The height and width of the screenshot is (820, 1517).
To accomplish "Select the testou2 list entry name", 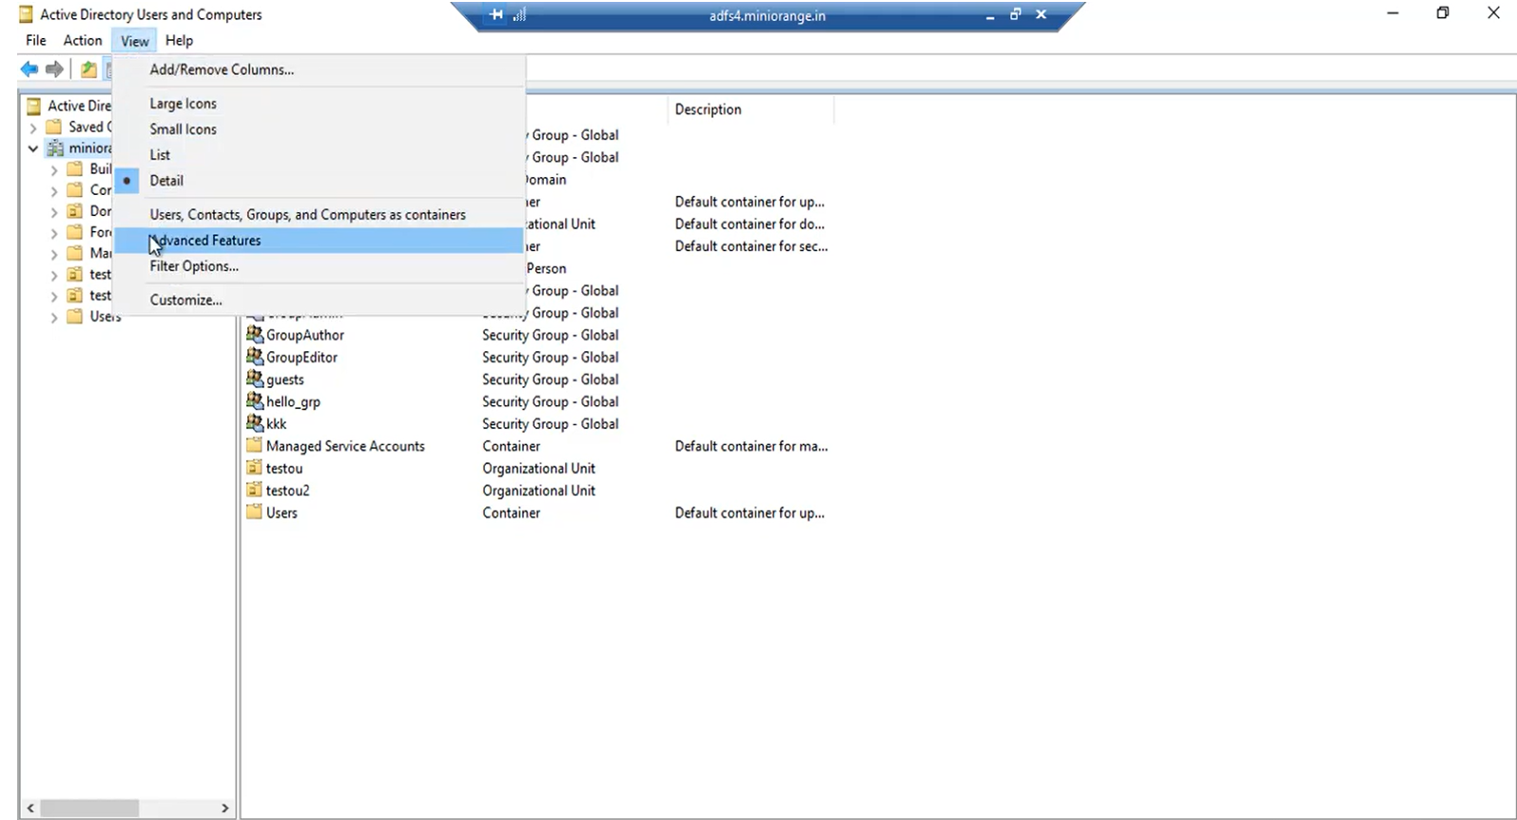I will [288, 491].
